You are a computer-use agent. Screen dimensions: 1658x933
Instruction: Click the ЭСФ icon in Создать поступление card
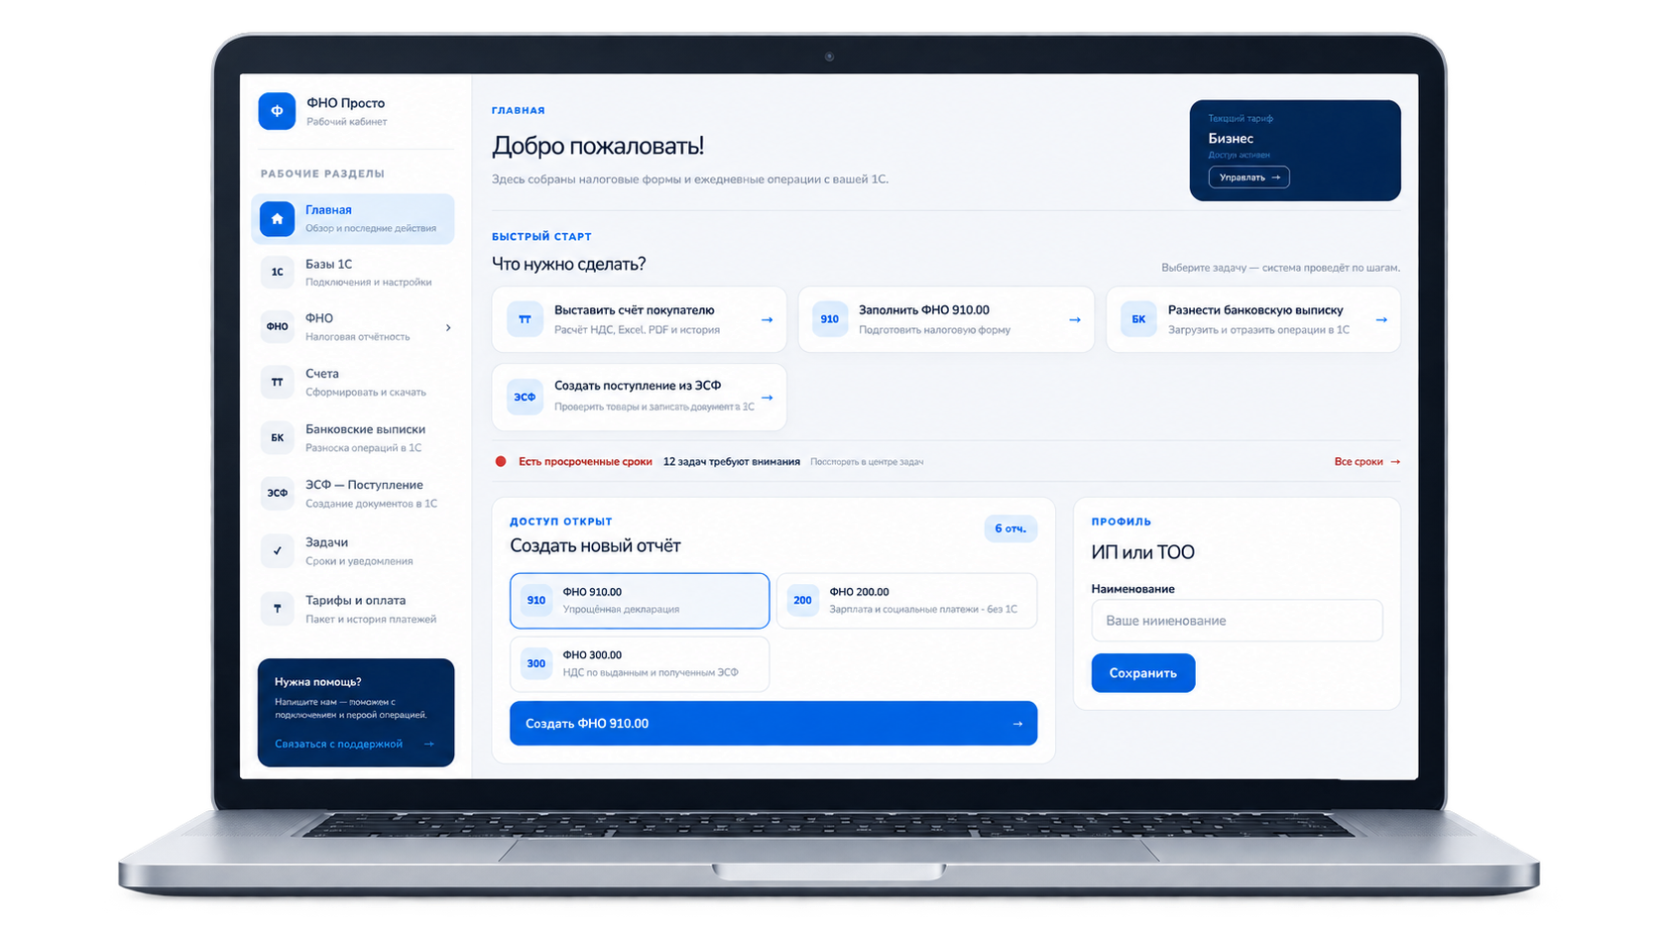pos(525,397)
